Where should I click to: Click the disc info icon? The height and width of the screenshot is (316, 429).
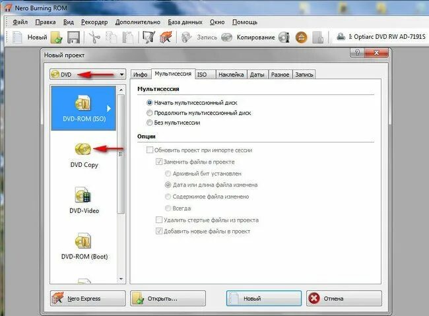pos(284,37)
